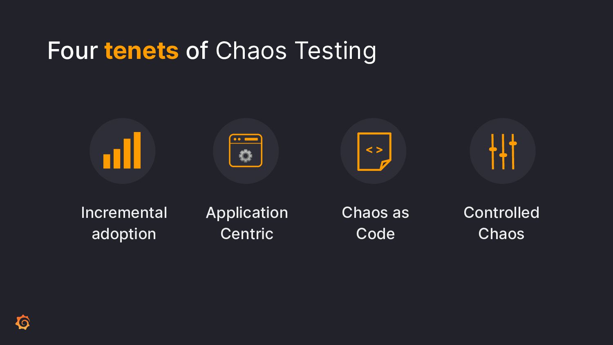Click the code file icon

[374, 151]
